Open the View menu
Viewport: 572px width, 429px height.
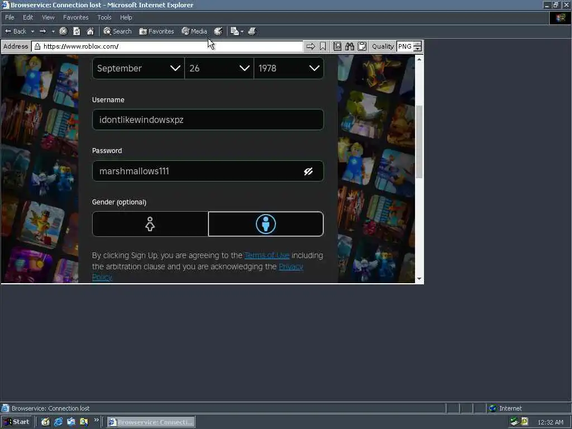coord(48,17)
